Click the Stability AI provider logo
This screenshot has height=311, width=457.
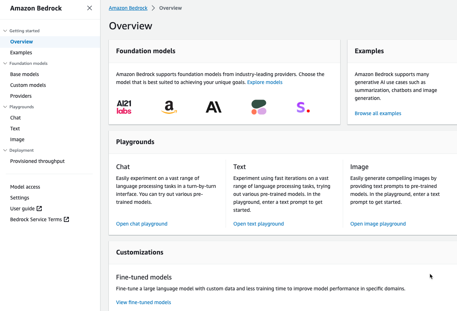click(303, 107)
